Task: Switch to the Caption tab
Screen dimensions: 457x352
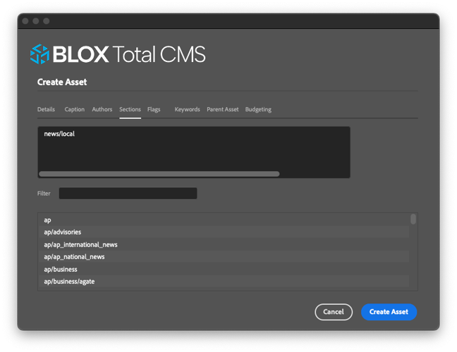Action: click(x=74, y=110)
